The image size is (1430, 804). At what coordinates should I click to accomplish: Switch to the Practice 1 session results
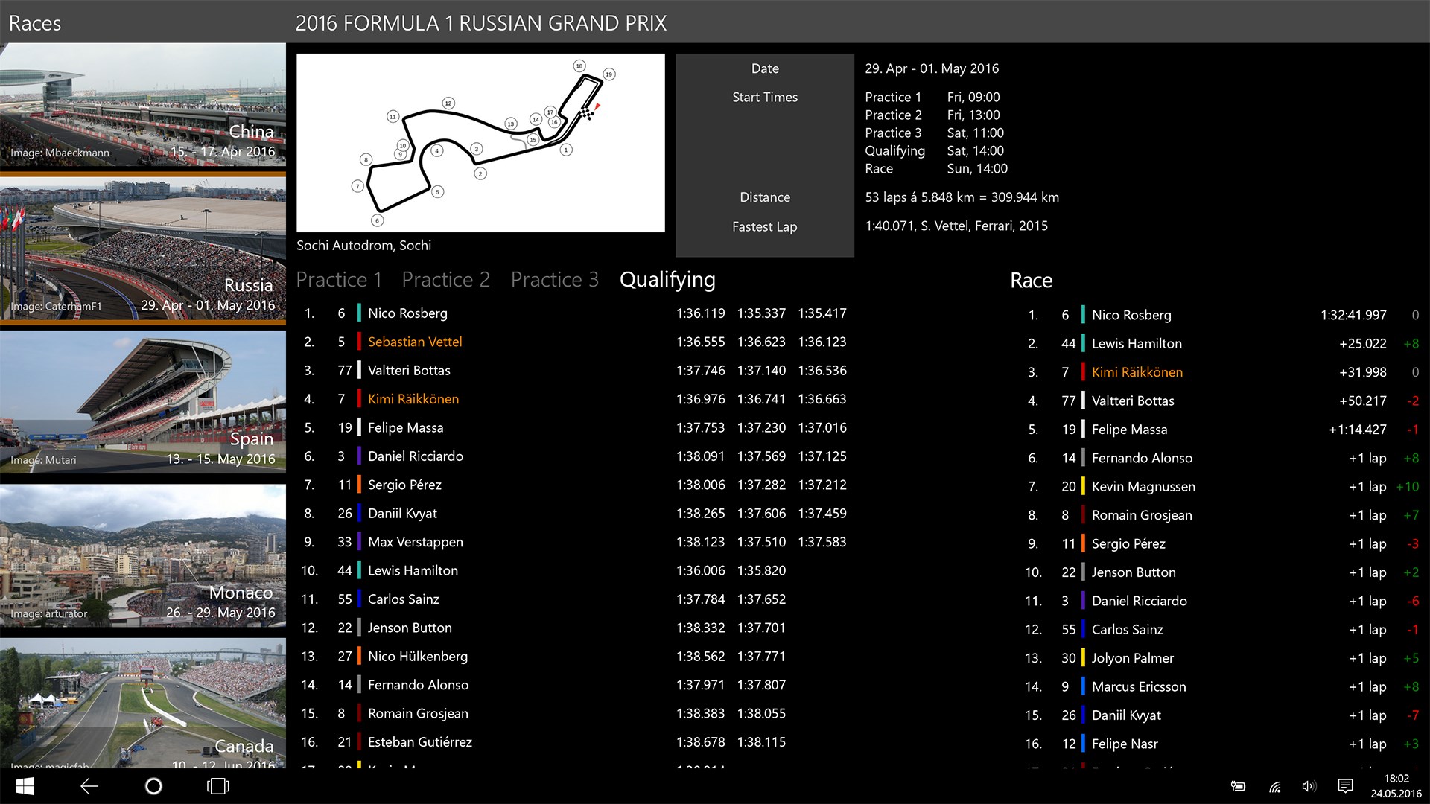tap(339, 279)
